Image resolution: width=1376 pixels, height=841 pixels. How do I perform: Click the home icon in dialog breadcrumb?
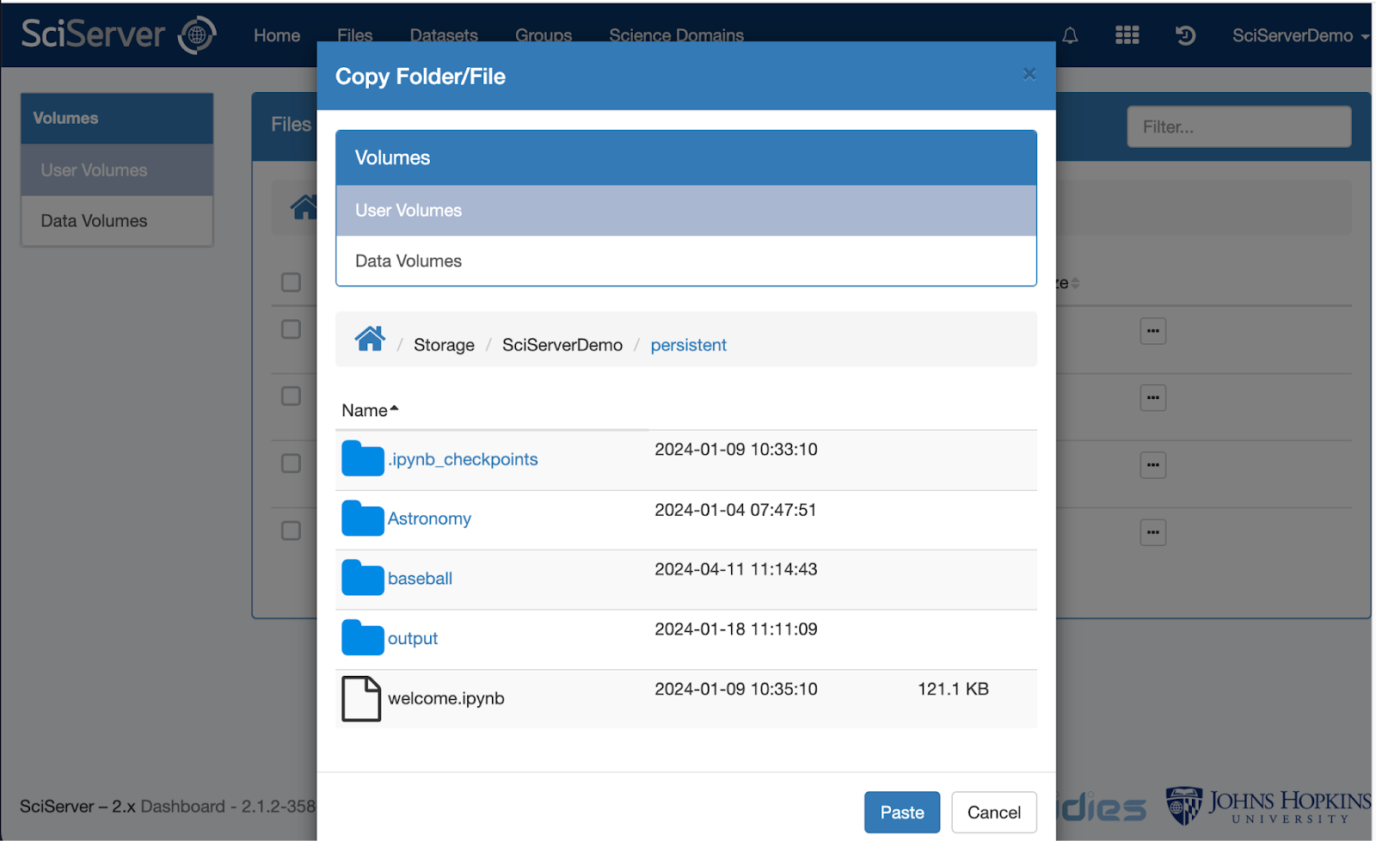point(370,340)
